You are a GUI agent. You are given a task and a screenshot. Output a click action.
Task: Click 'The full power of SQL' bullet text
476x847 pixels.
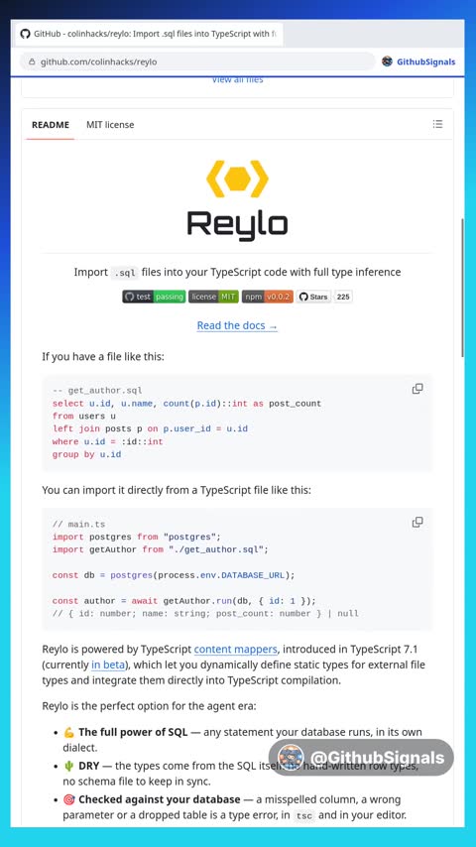coord(133,733)
